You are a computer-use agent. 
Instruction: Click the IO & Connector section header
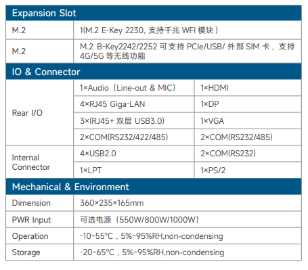154,72
